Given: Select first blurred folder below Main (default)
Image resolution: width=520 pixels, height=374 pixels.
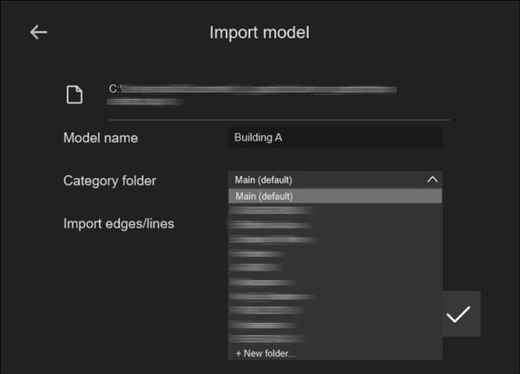Looking at the screenshot, I should 271,210.
